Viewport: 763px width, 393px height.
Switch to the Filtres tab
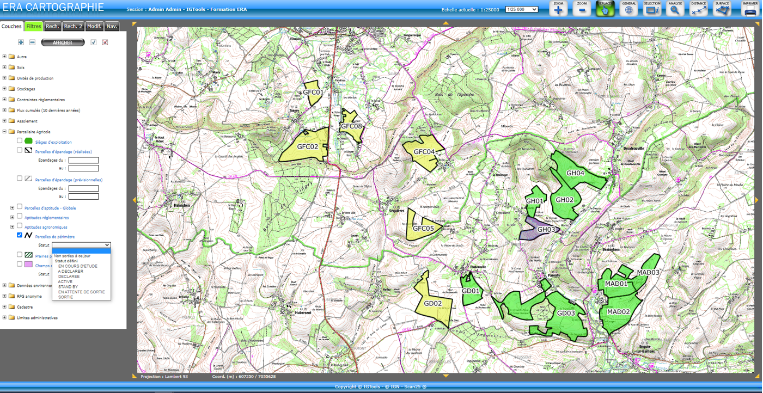(34, 26)
